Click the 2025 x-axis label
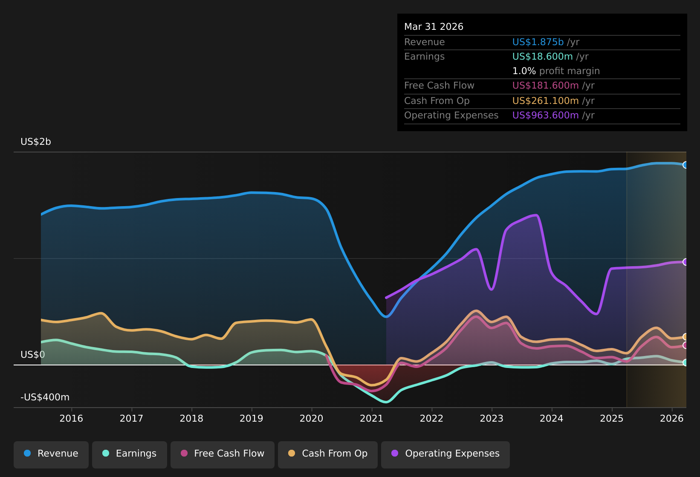The height and width of the screenshot is (477, 700). pos(612,419)
